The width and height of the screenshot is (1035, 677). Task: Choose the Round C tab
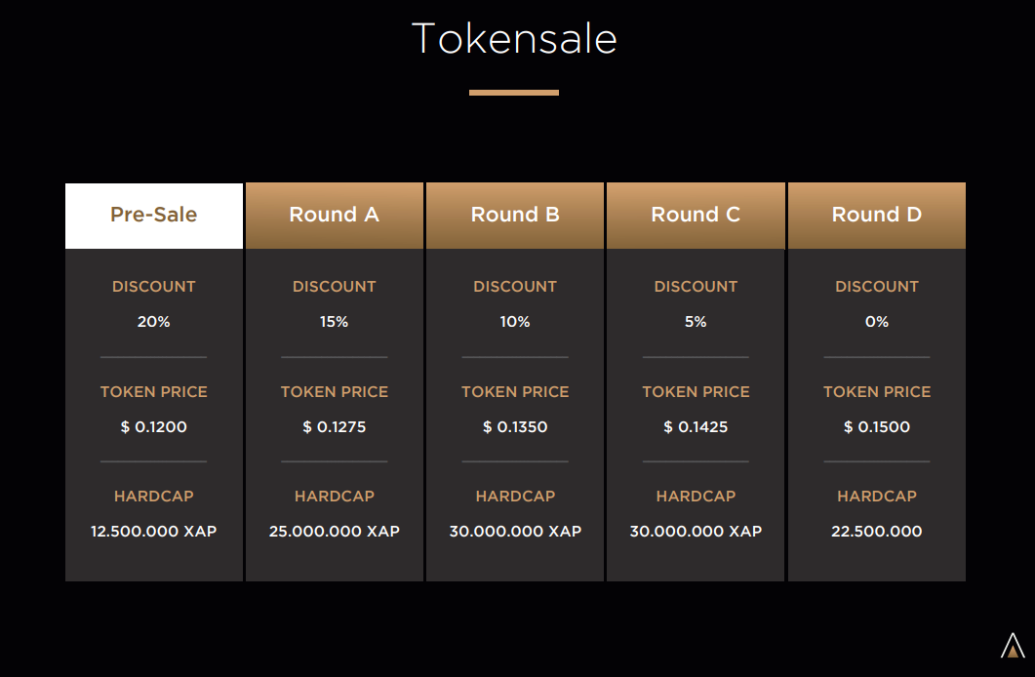tap(696, 216)
